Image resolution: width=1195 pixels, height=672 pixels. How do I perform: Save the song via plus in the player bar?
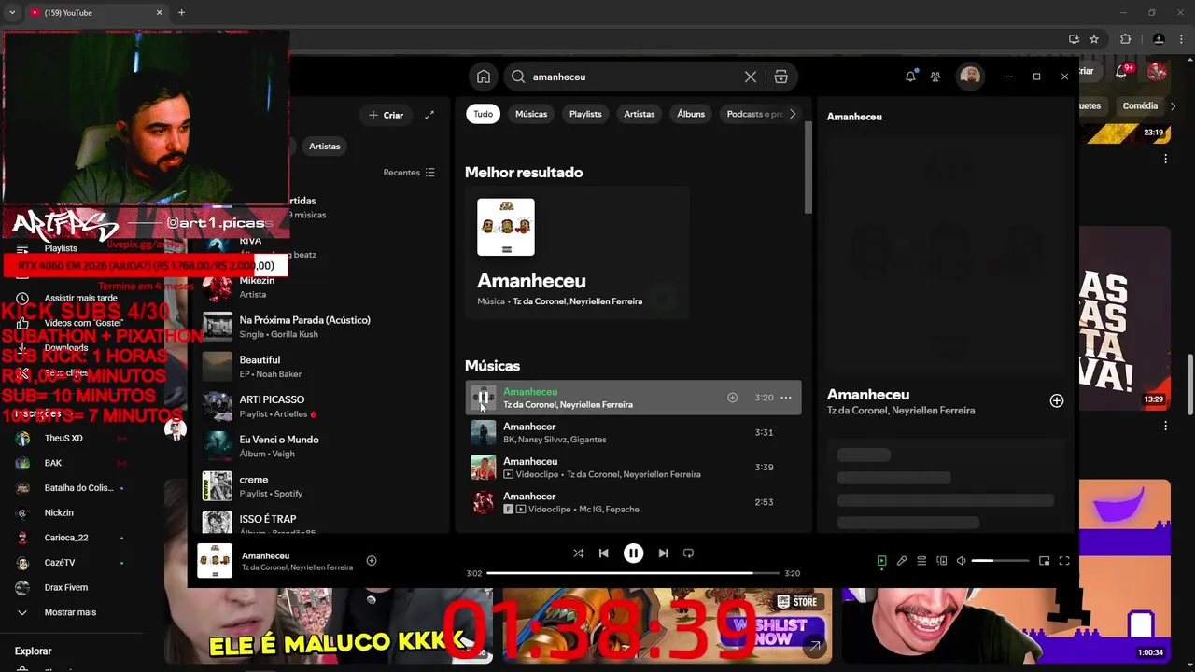pos(372,561)
